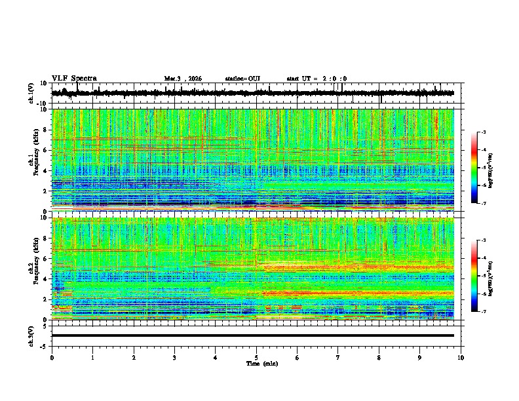Click the ch.3 flat black trace
The width and height of the screenshot is (519, 401).
[253, 335]
